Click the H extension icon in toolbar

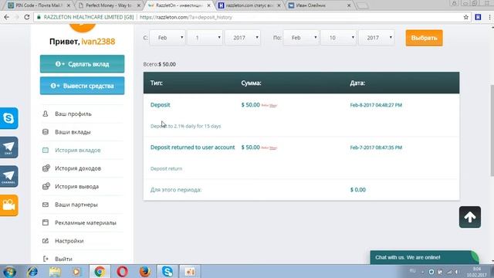pos(478,17)
